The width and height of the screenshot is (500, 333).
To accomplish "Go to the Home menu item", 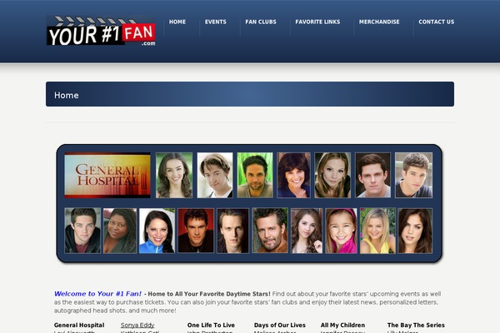I will tap(177, 22).
